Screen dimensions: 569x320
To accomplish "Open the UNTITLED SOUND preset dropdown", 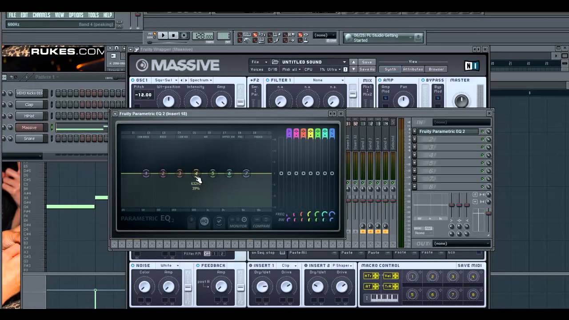I will (314, 62).
